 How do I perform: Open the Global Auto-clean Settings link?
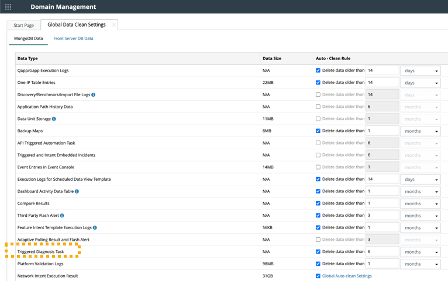tap(347, 276)
